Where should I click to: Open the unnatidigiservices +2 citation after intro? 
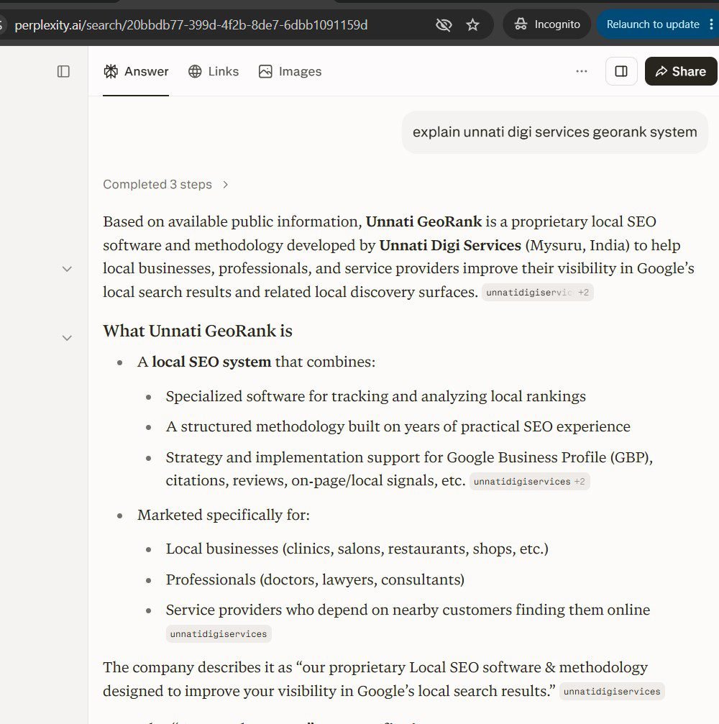point(538,293)
